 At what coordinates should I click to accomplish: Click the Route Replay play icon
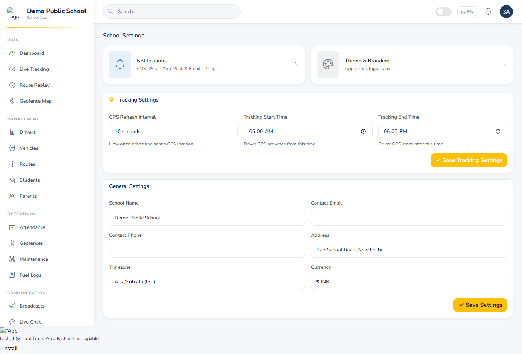click(12, 85)
